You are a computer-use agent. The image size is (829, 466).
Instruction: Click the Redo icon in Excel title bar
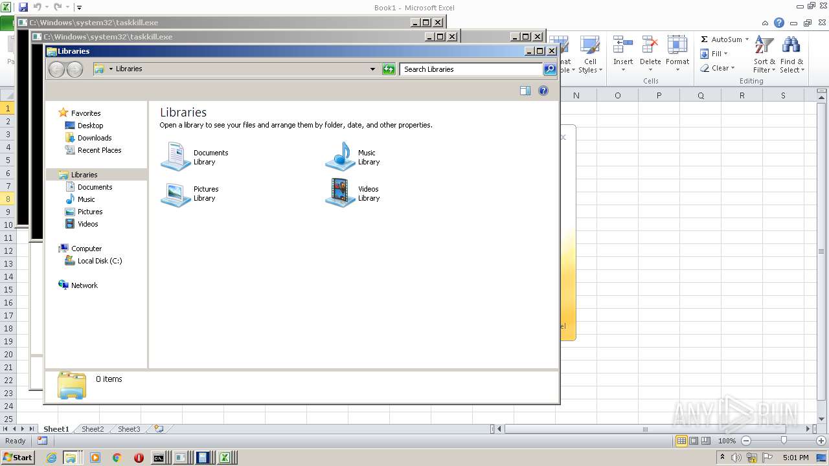[x=58, y=7]
